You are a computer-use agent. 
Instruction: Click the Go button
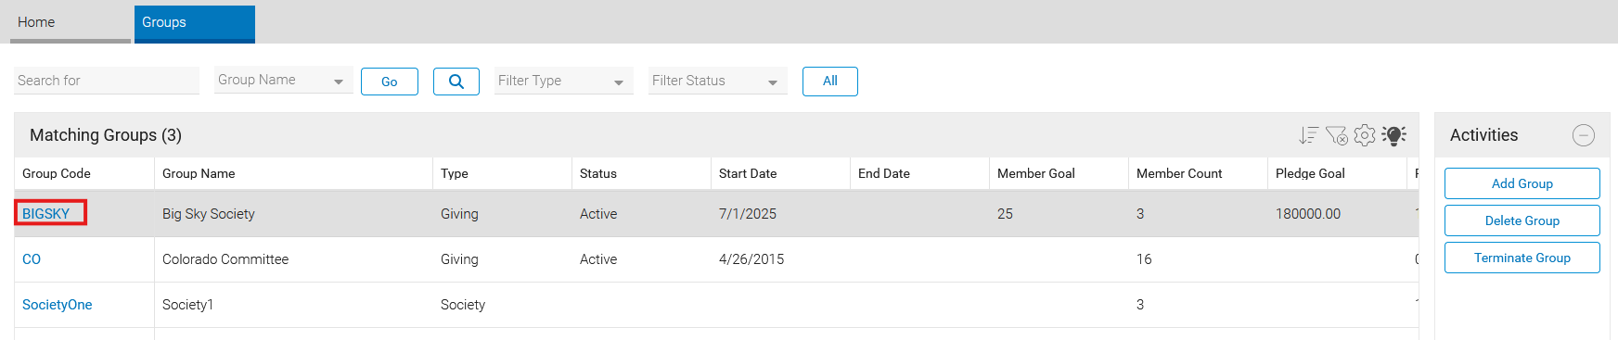coord(390,82)
